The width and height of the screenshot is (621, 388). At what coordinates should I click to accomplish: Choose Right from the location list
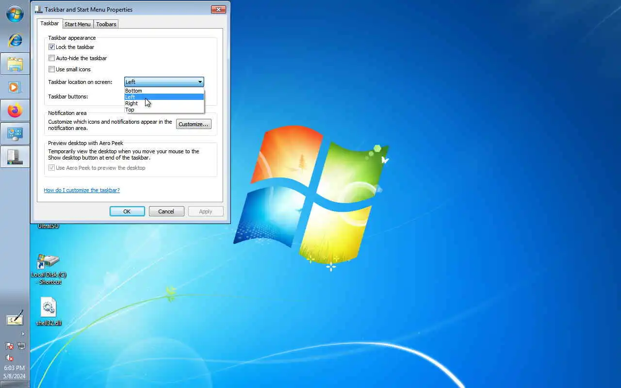pos(164,103)
